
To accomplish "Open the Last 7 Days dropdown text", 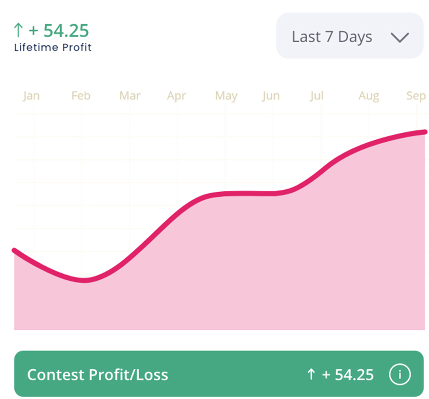I will [x=332, y=37].
